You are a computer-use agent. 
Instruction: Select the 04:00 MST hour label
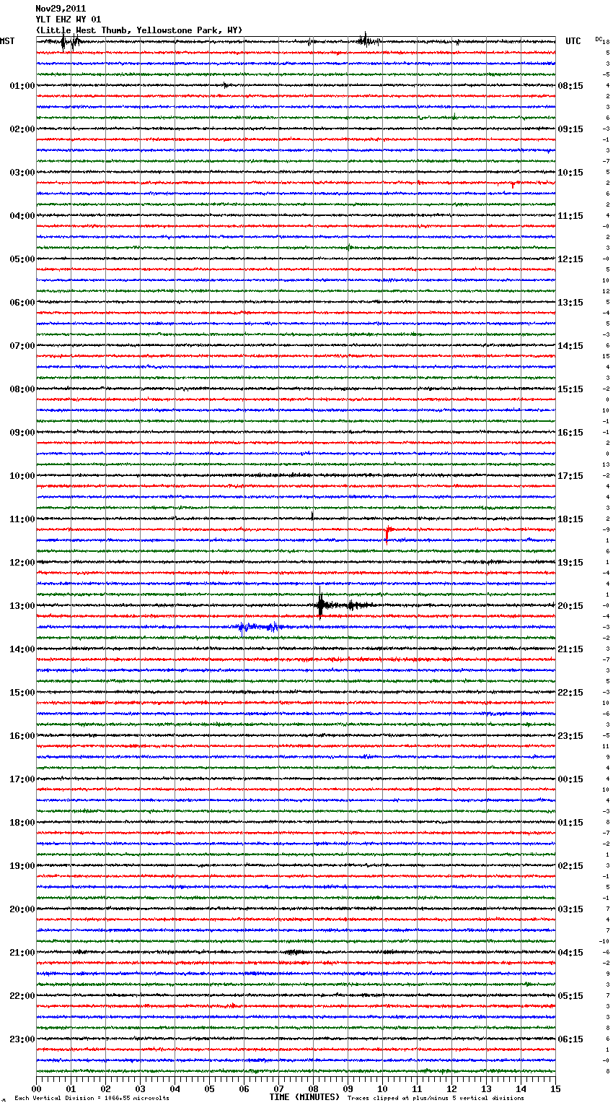coord(22,216)
